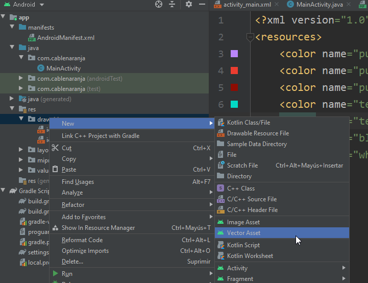This screenshot has width=368, height=283.
Task: Open the Android view dropdown
Action: 41,5
